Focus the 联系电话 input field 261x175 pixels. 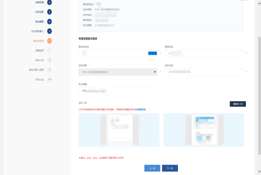pyautogui.click(x=204, y=53)
